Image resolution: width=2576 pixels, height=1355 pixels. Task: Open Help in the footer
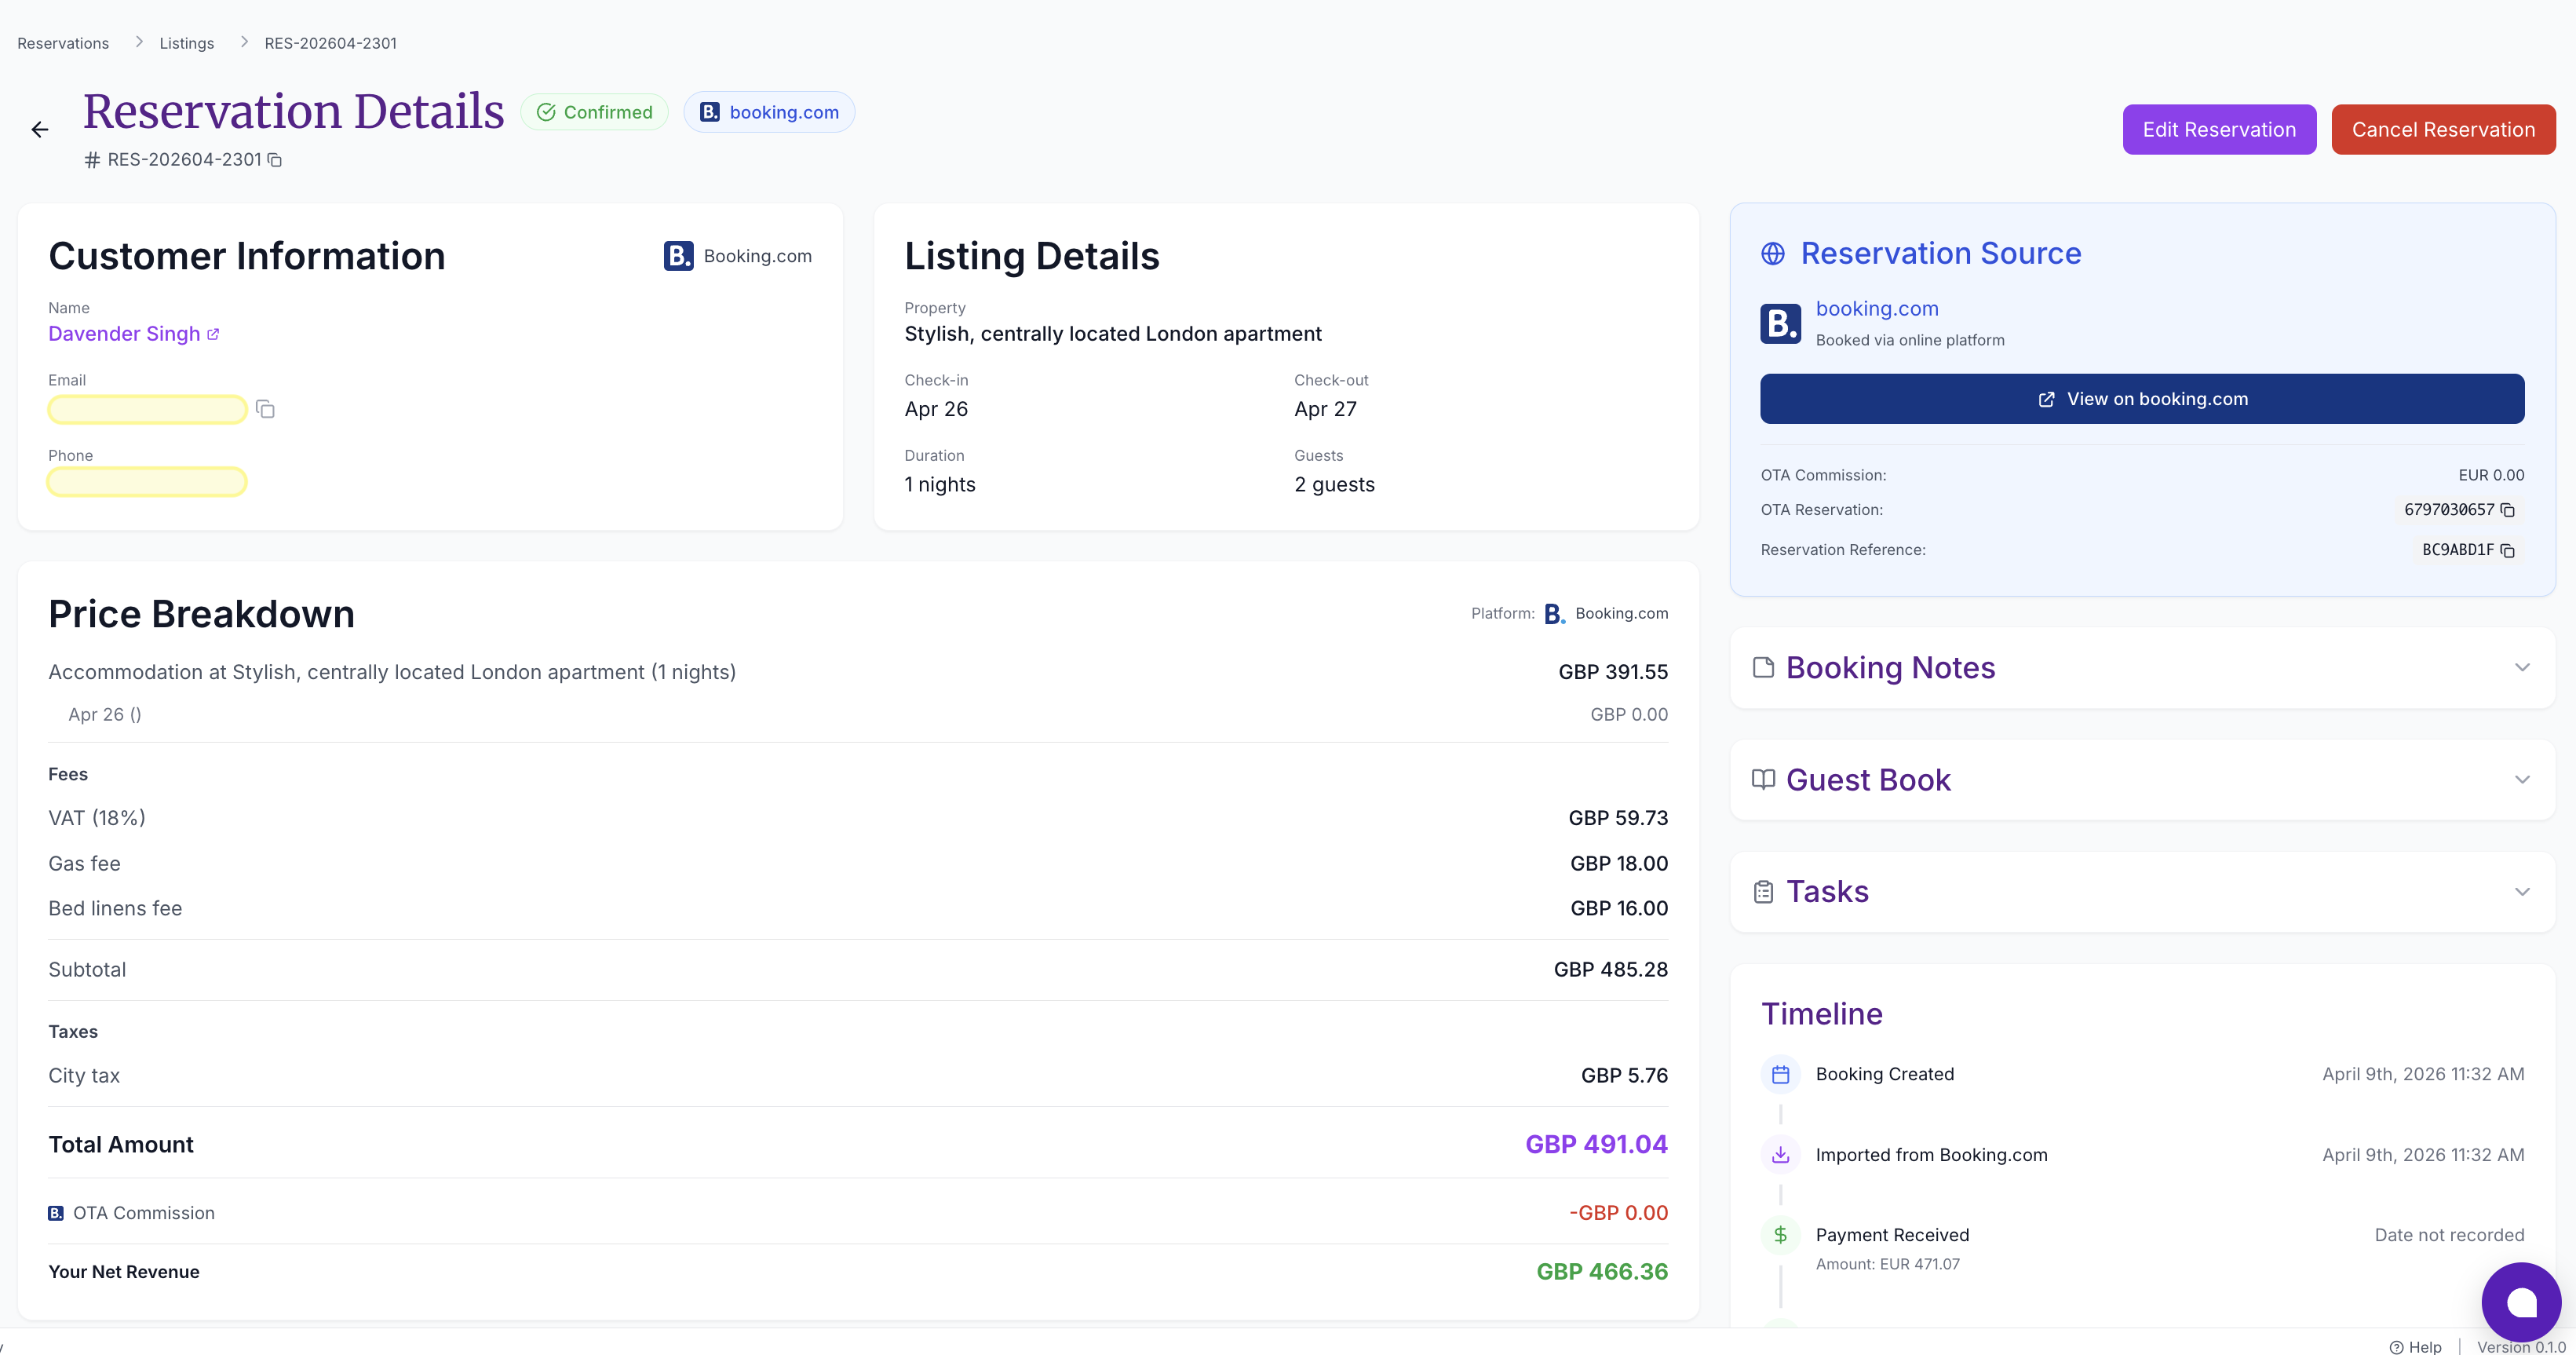point(2415,1347)
